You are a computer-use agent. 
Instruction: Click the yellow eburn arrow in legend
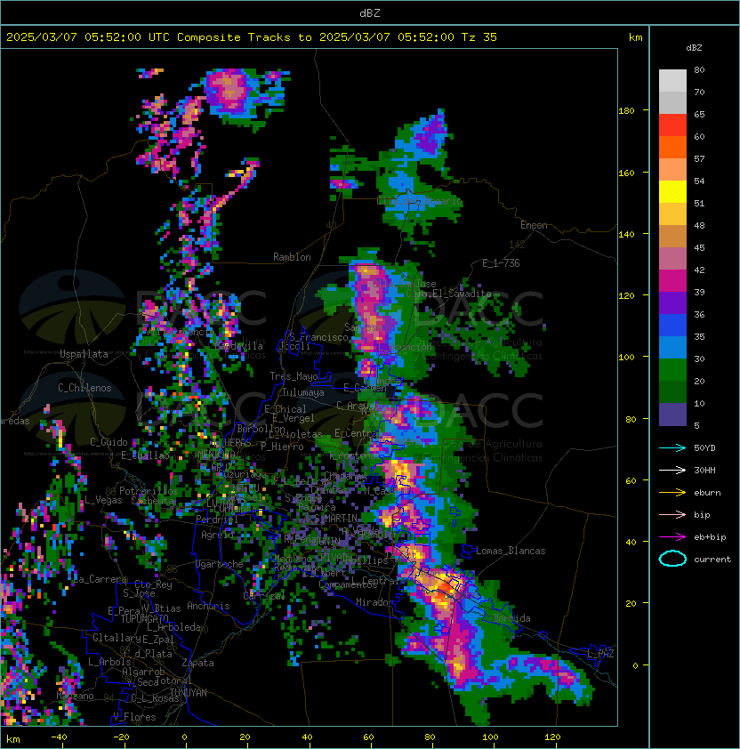tap(672, 493)
